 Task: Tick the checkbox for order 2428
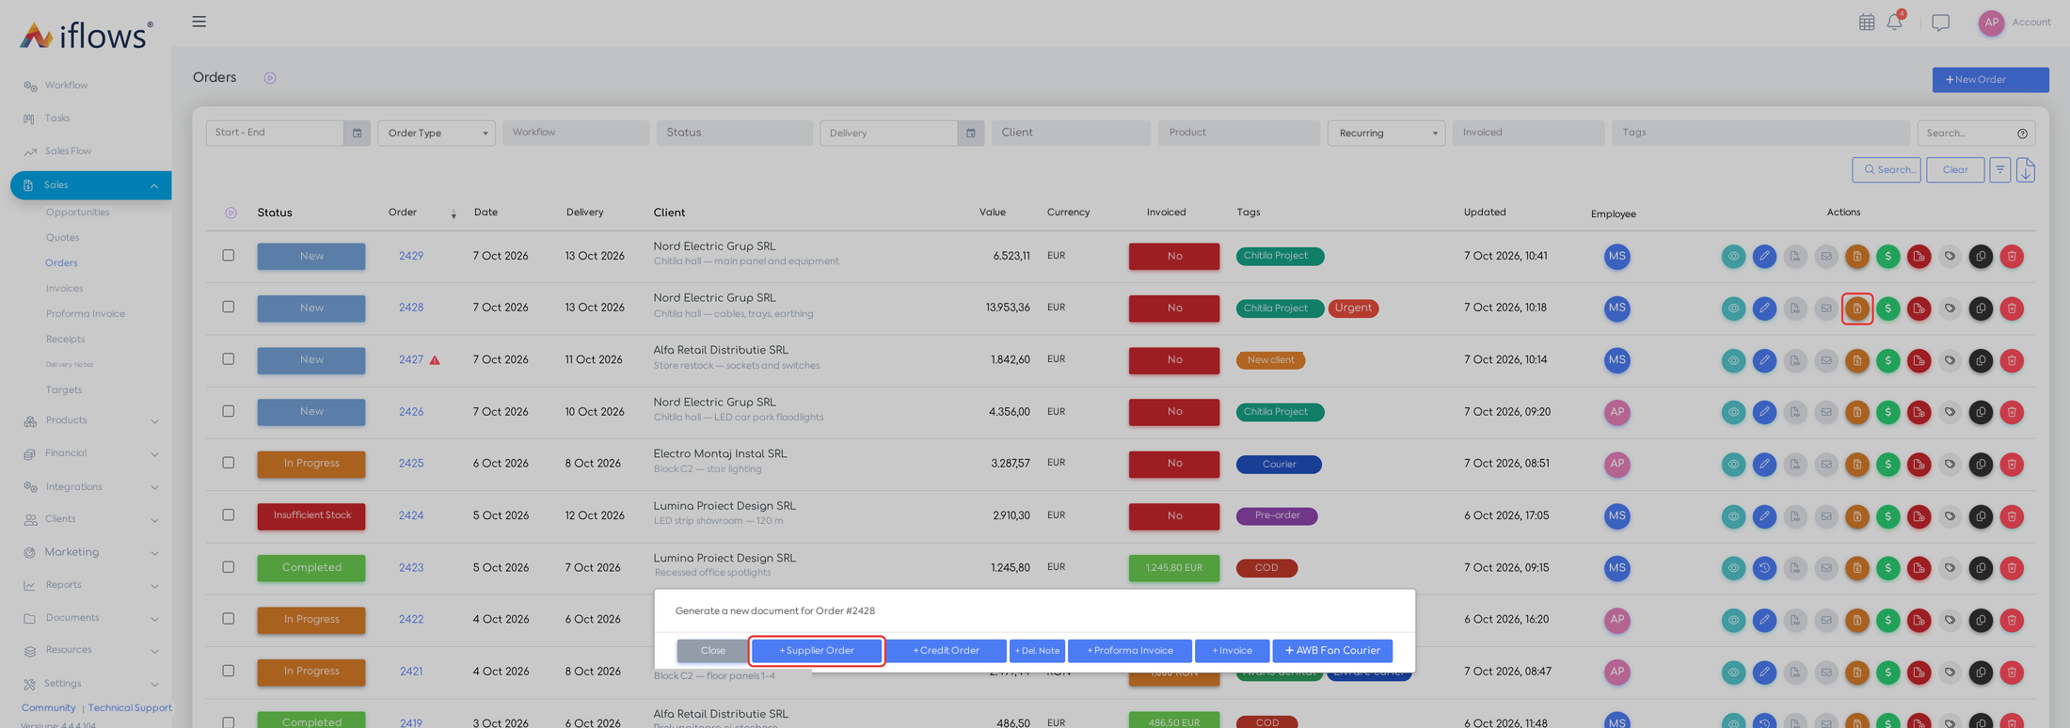tap(229, 308)
